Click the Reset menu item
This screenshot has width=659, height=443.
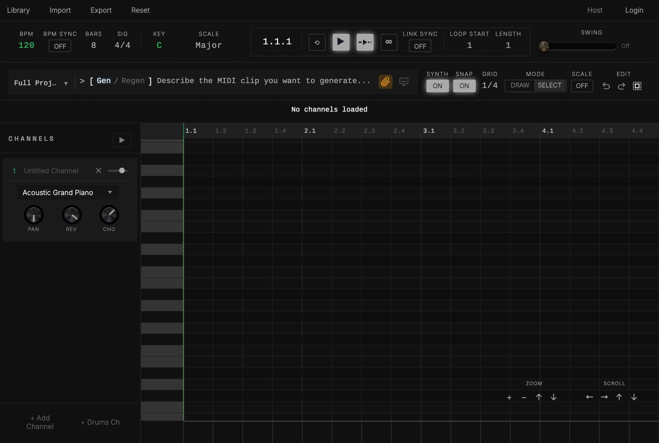click(140, 10)
